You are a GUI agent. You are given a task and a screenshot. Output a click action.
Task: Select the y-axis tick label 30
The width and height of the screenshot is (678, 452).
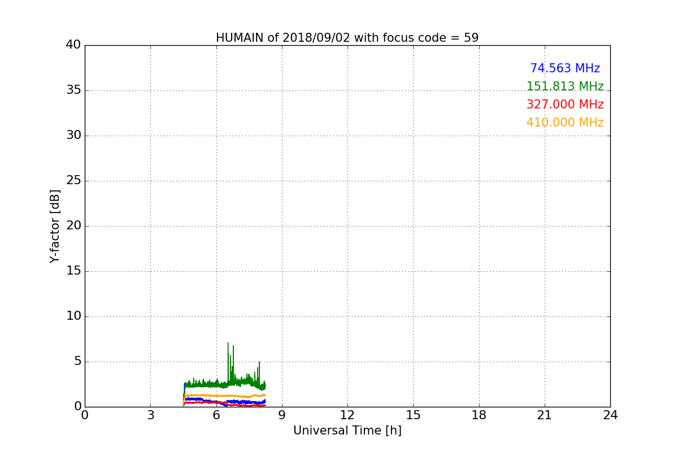(73, 136)
